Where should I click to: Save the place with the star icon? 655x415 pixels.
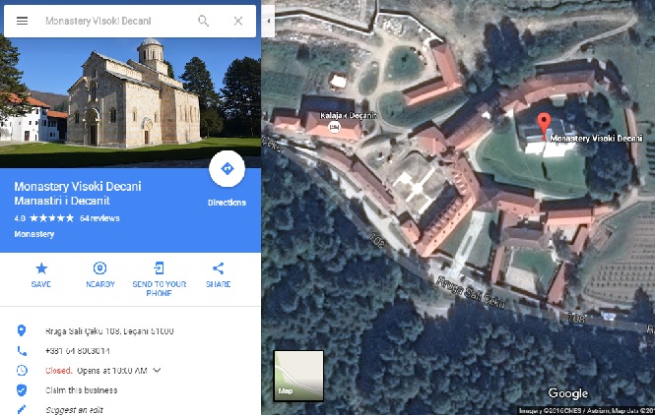(41, 274)
